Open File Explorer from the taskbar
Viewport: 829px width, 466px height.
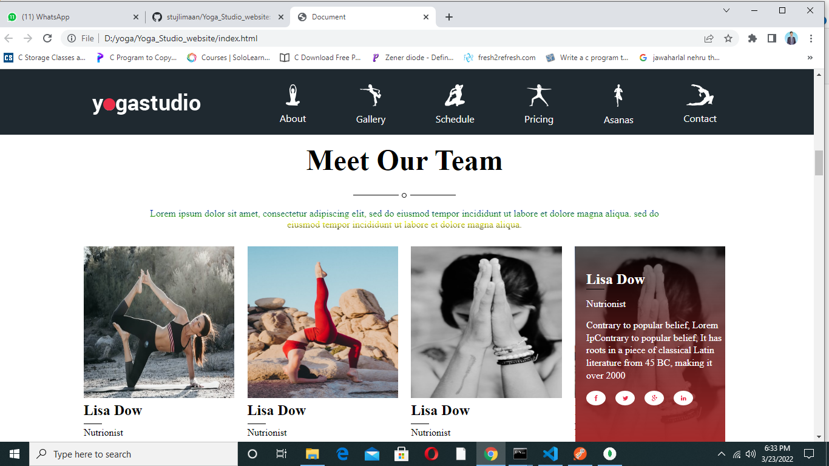coord(313,454)
